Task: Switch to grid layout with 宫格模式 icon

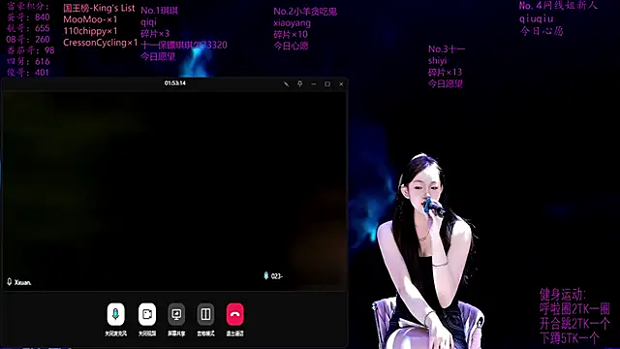Action: [205, 314]
